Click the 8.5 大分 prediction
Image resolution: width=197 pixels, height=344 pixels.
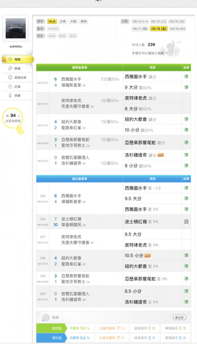point(133,234)
